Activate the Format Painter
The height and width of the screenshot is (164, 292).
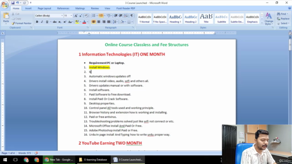coord(21,23)
